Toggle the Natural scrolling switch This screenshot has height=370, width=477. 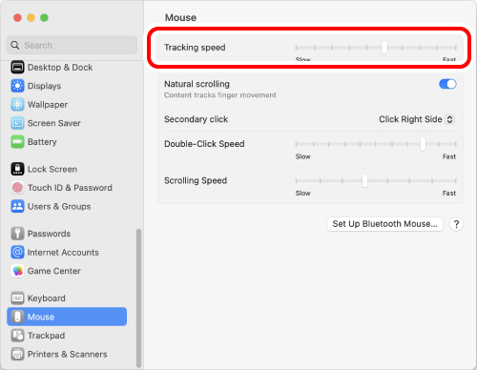coord(447,84)
